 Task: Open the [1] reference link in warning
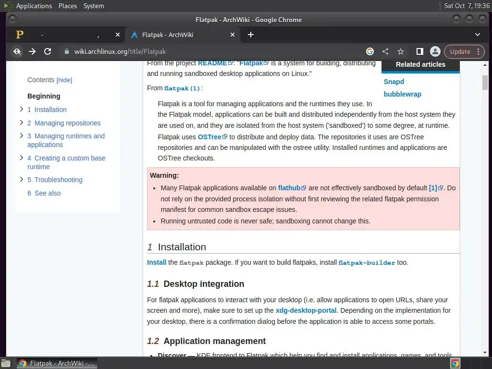pyautogui.click(x=436, y=188)
